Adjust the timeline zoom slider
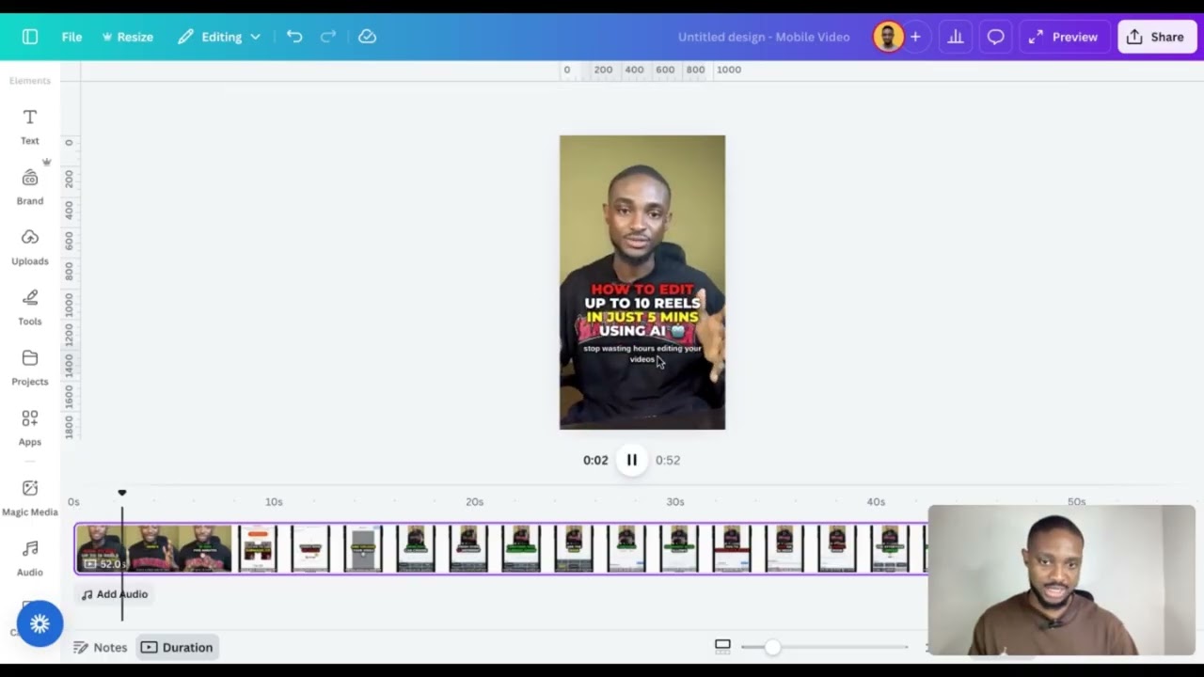The height and width of the screenshot is (677, 1204). tap(772, 647)
